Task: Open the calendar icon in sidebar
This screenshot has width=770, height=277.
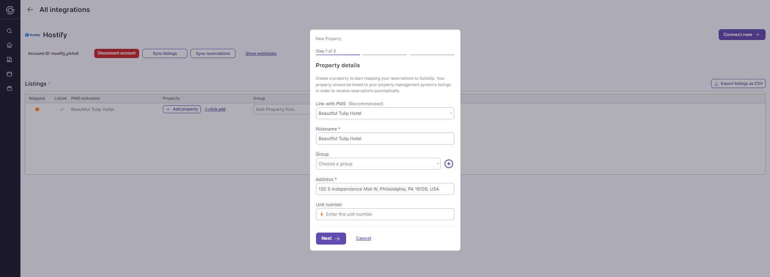Action: click(x=10, y=74)
